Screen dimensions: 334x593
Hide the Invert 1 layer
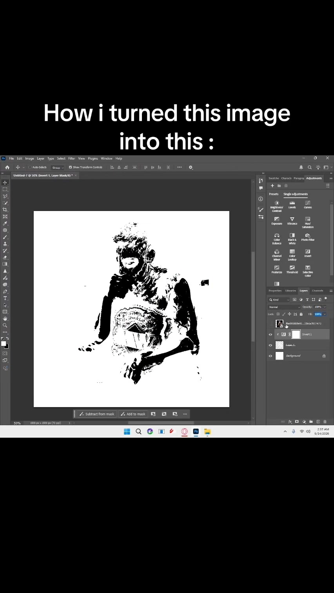[270, 335]
